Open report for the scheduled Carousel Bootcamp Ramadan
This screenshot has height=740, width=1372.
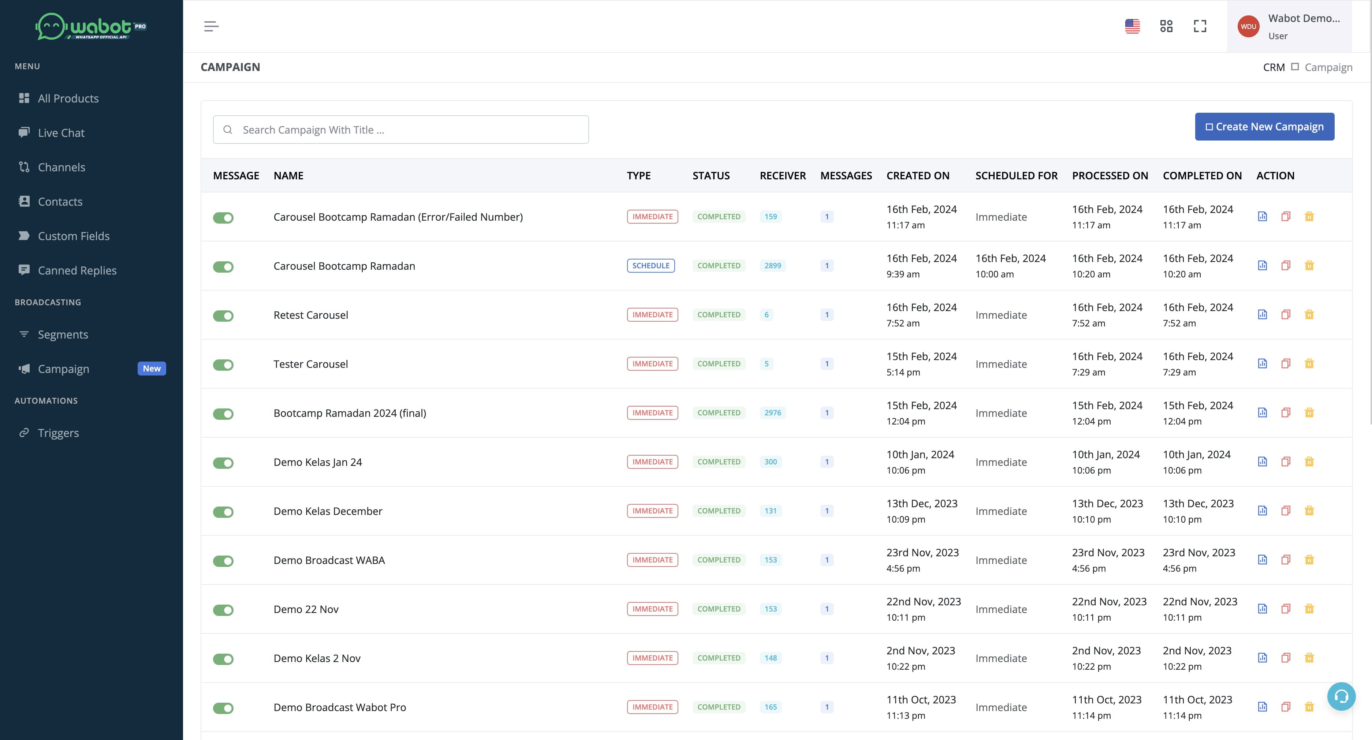pyautogui.click(x=1262, y=265)
